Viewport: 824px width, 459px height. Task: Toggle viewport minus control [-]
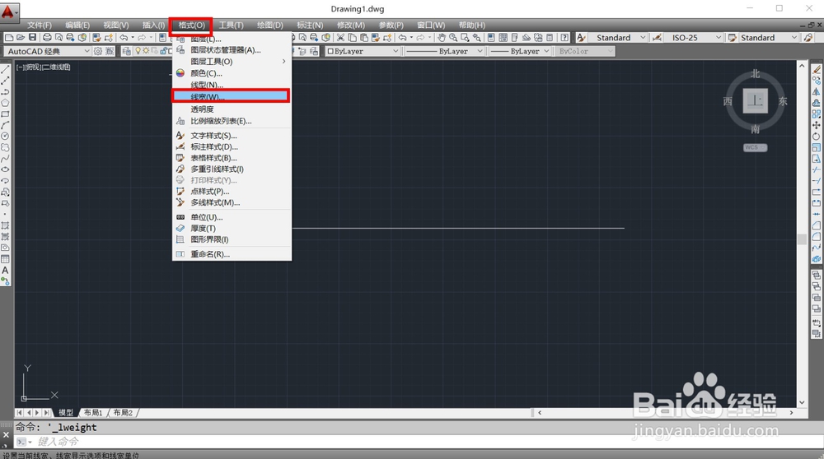pyautogui.click(x=20, y=67)
